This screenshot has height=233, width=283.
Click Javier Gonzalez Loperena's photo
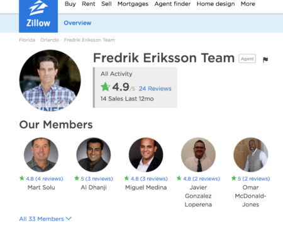point(198,155)
